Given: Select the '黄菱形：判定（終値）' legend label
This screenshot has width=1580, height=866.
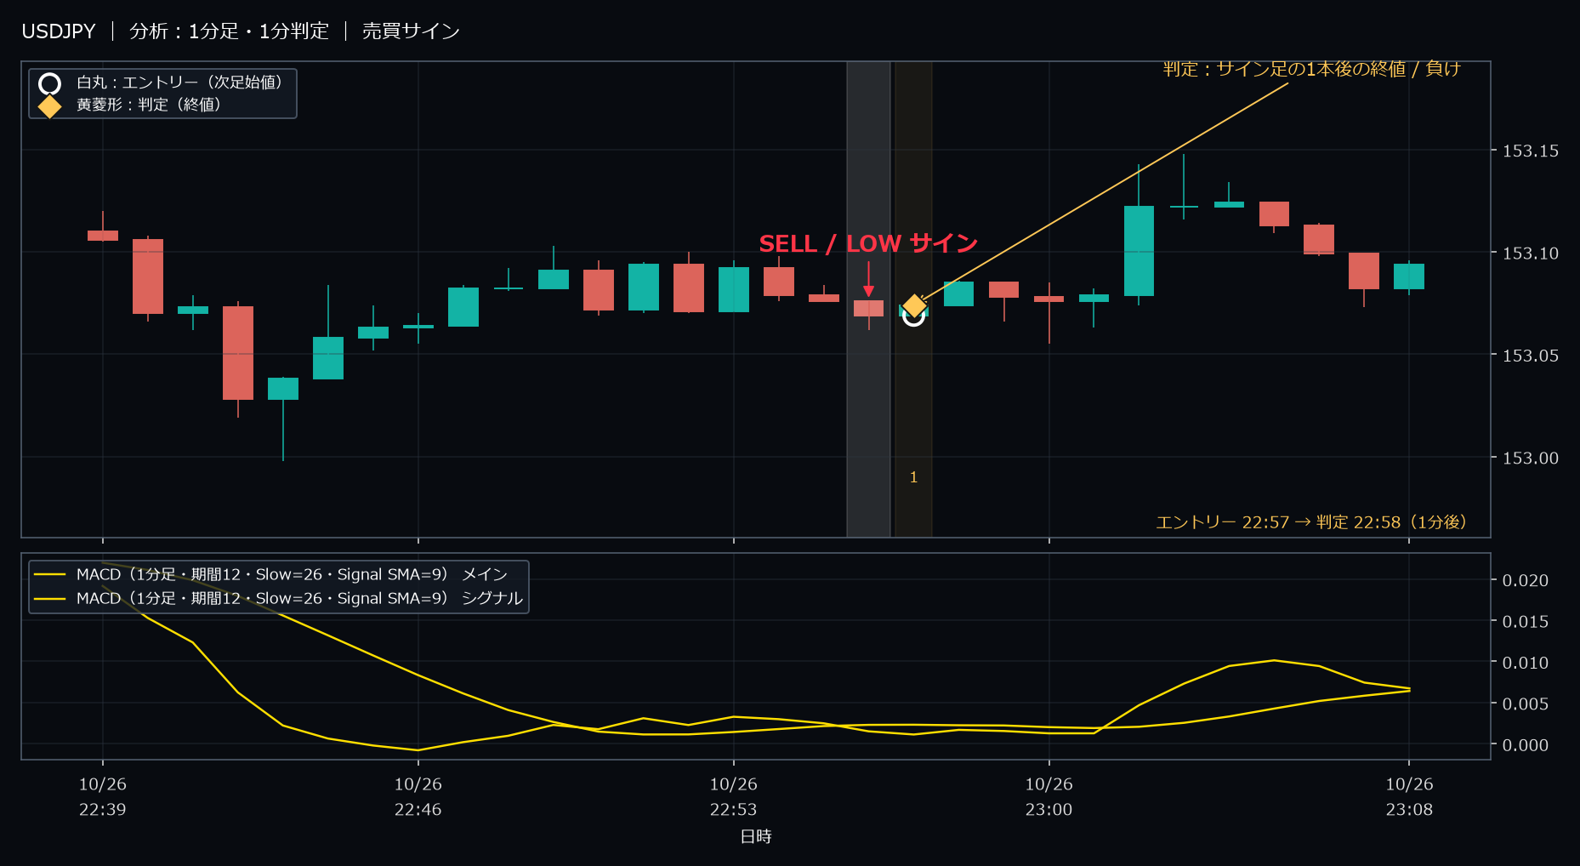Looking at the screenshot, I should pyautogui.click(x=149, y=105).
